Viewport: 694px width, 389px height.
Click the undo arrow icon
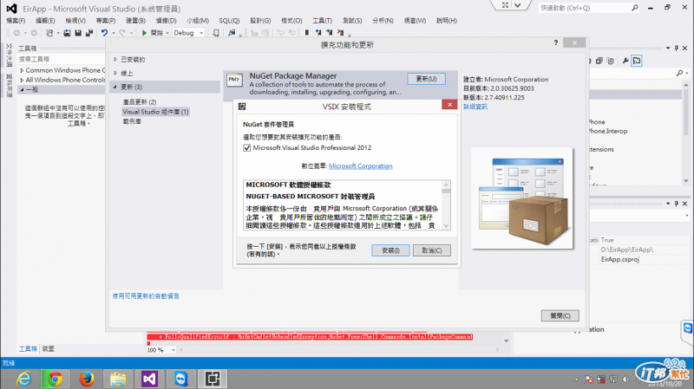coord(104,33)
